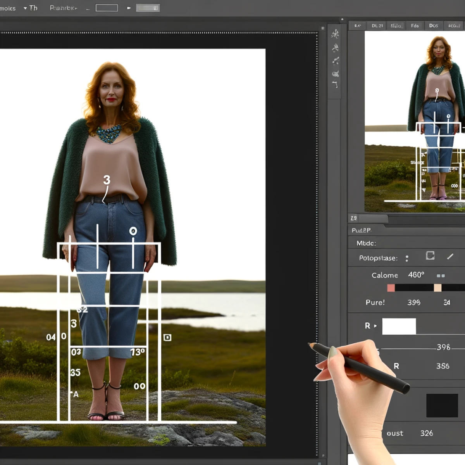Screen dimensions: 465x465
Task: Select the starburst tool in the vertical toolbar
Action: click(335, 34)
